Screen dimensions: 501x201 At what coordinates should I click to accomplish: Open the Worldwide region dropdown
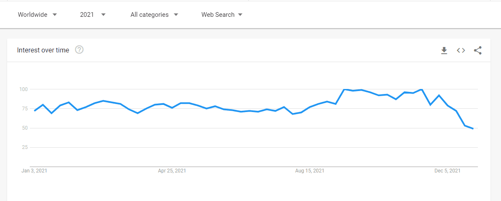click(37, 15)
